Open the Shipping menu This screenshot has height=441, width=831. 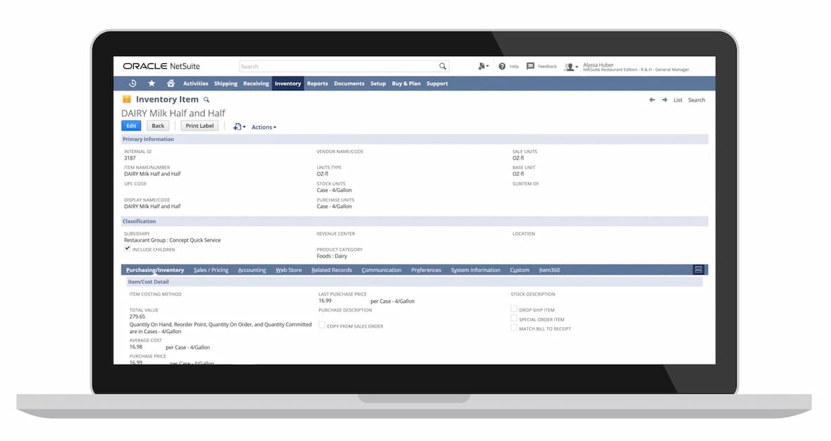pyautogui.click(x=226, y=83)
